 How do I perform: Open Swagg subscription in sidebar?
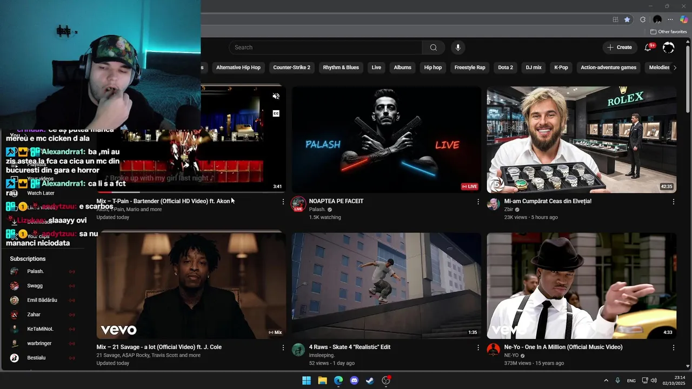[42, 286]
